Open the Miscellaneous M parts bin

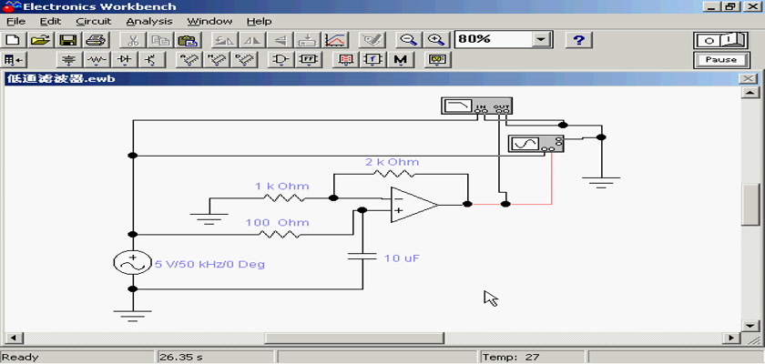click(400, 60)
